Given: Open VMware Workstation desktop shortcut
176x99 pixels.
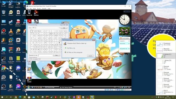Looking at the screenshot, I should coord(11,42).
